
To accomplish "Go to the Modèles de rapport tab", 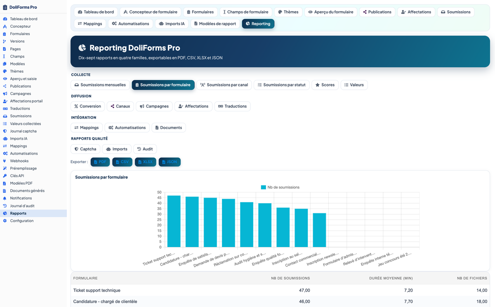I will coord(215,24).
